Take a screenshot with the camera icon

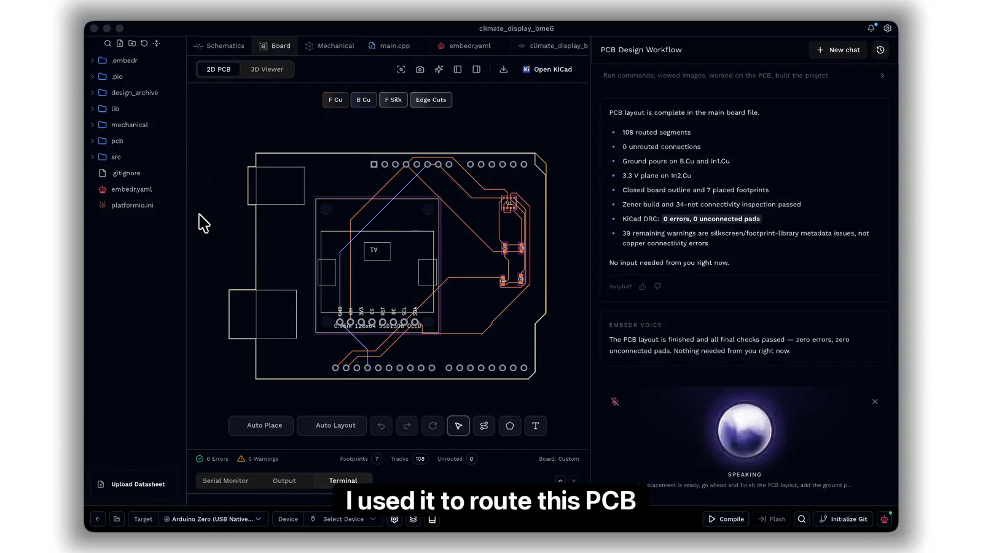[x=420, y=69]
